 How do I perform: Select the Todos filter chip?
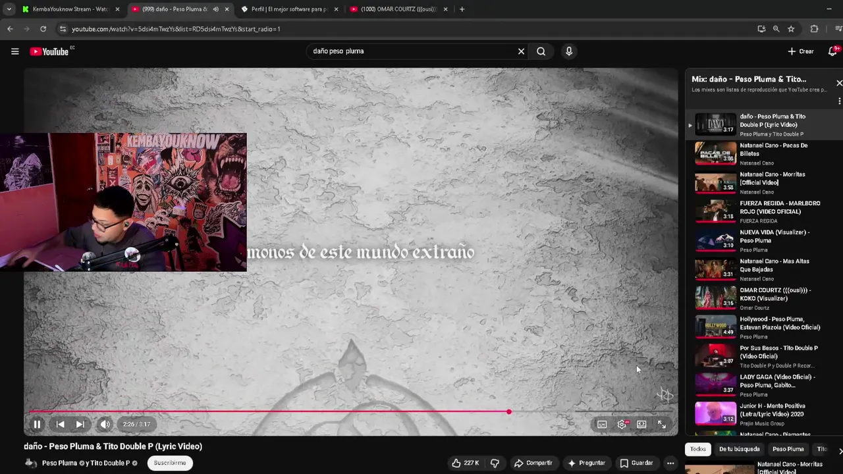click(x=698, y=449)
